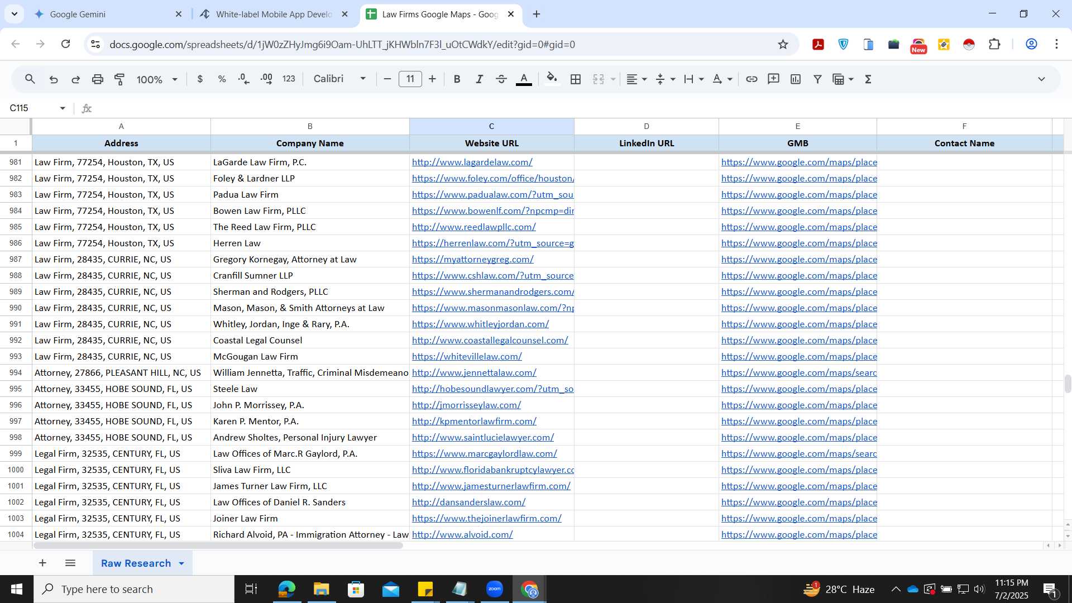This screenshot has width=1072, height=603.
Task: Open the zoom level dropdown
Action: [157, 79]
